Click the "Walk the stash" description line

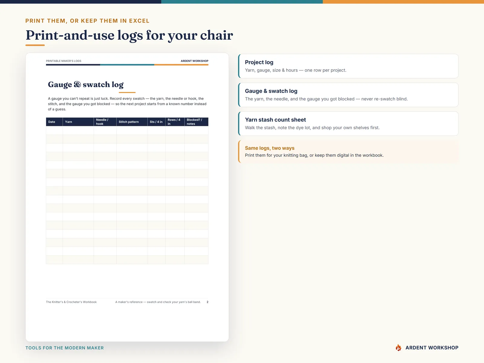click(312, 128)
